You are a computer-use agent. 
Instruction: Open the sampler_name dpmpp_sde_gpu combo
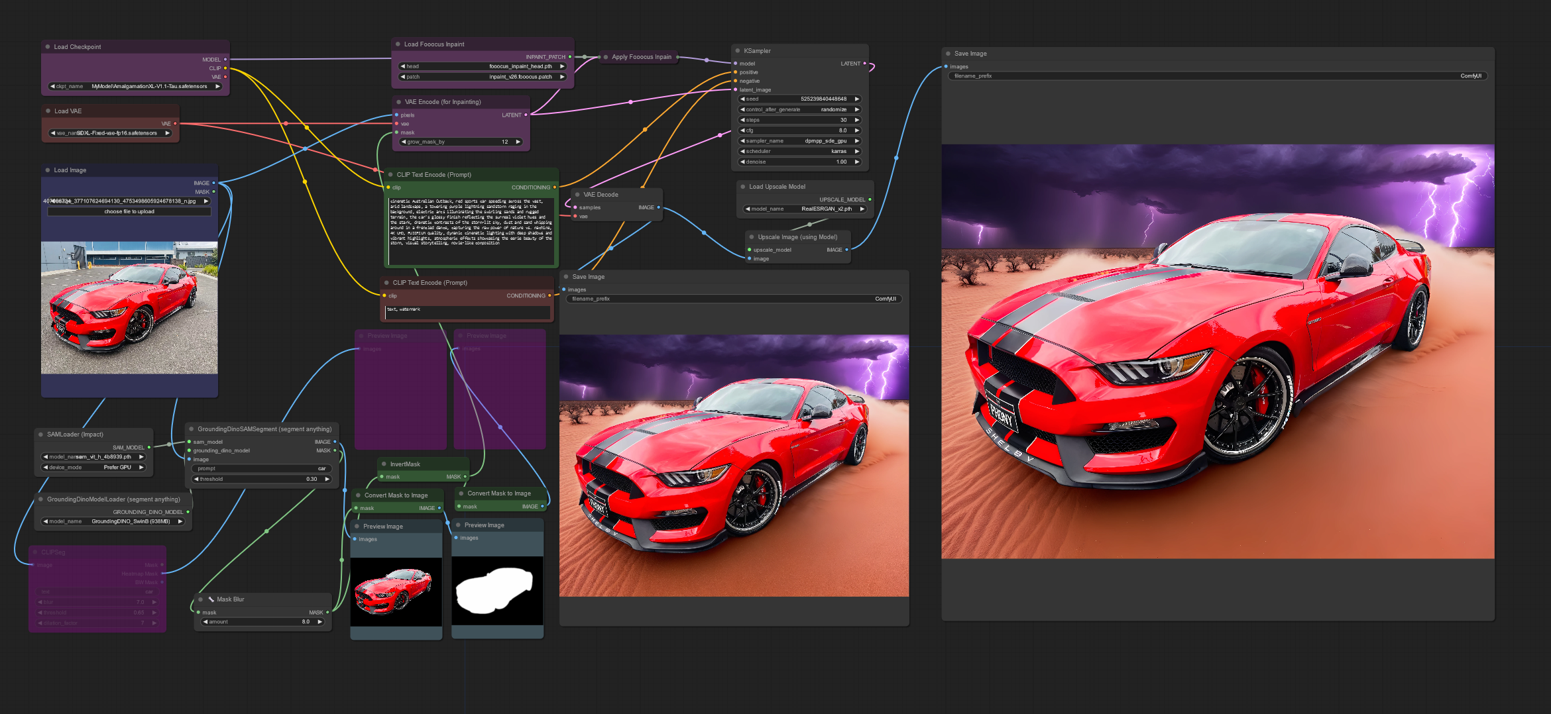coord(800,141)
